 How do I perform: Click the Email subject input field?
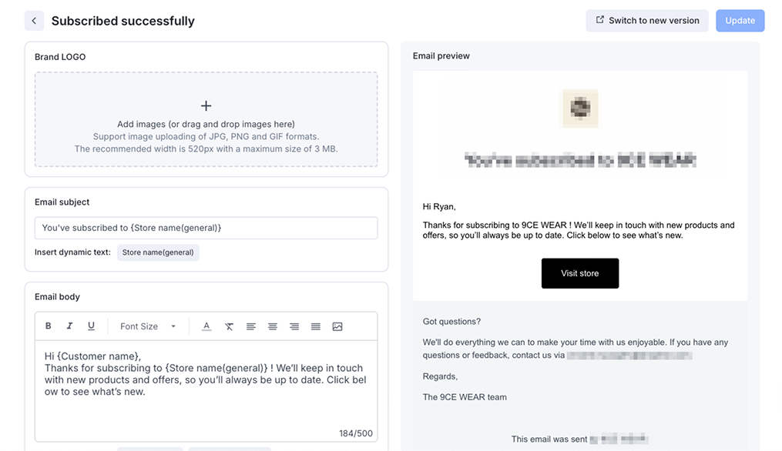tap(206, 228)
